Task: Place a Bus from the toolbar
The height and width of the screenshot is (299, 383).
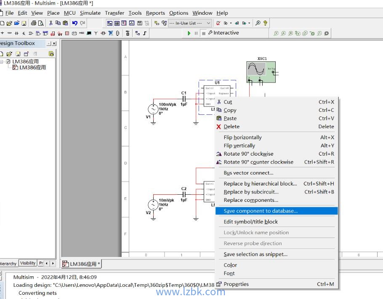Action: (x=145, y=33)
